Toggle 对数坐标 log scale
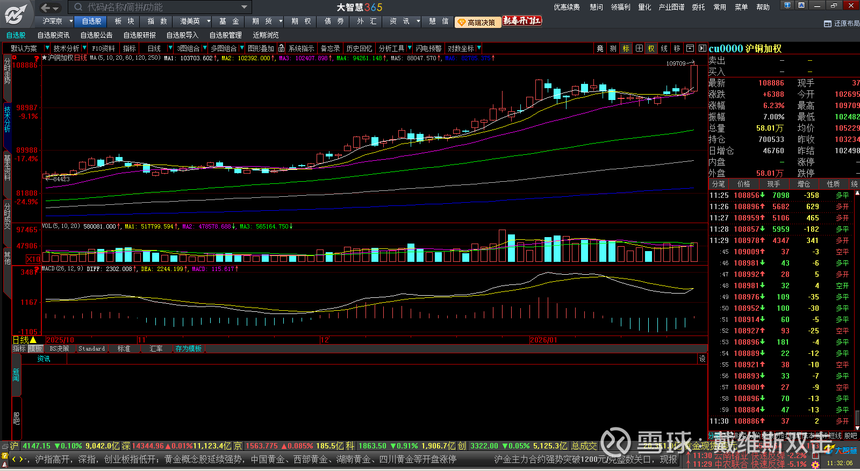 [461, 48]
